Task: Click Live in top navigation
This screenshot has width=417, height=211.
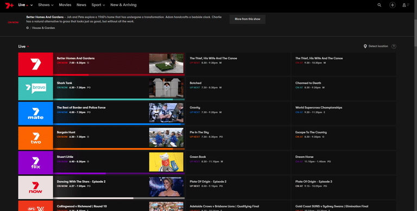Action: 22,5
